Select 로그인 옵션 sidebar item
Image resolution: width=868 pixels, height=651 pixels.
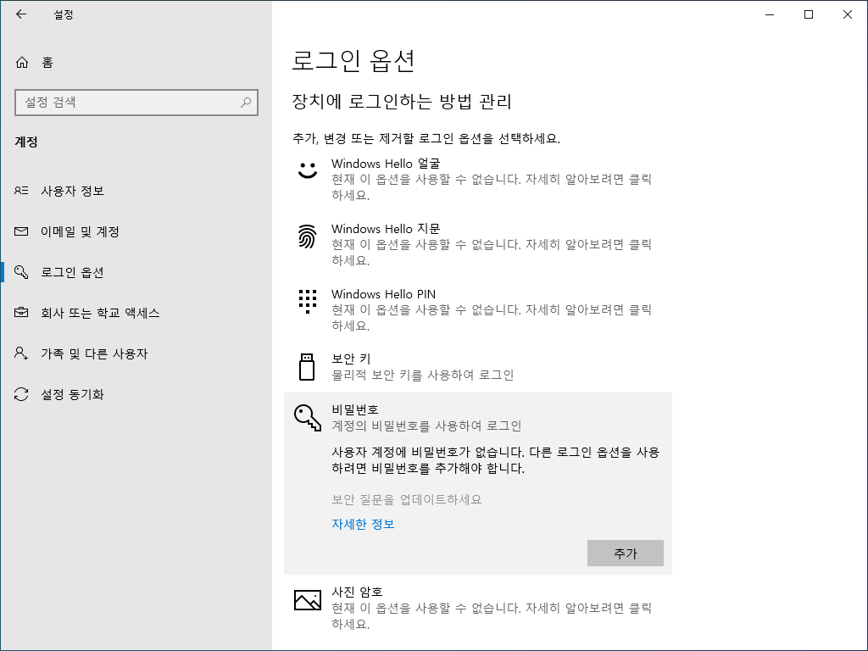click(x=136, y=272)
